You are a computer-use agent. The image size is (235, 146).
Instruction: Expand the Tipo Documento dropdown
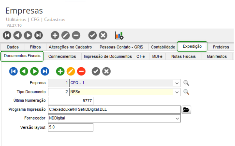click(x=177, y=92)
